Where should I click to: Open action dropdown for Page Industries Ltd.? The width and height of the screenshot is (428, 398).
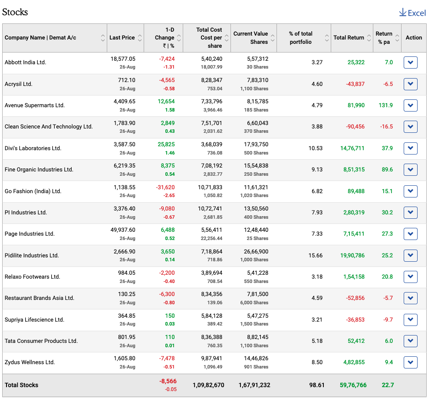[x=410, y=234]
